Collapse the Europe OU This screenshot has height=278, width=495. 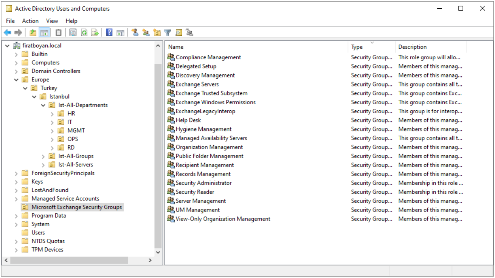16,80
